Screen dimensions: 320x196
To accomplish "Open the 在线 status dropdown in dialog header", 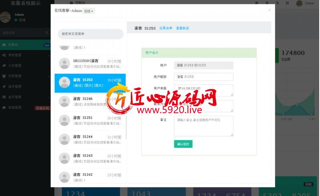I will pos(88,11).
